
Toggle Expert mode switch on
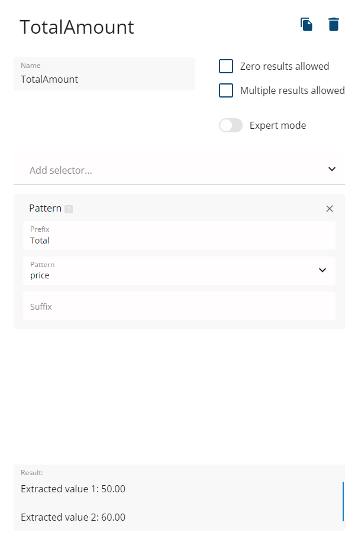pos(231,125)
